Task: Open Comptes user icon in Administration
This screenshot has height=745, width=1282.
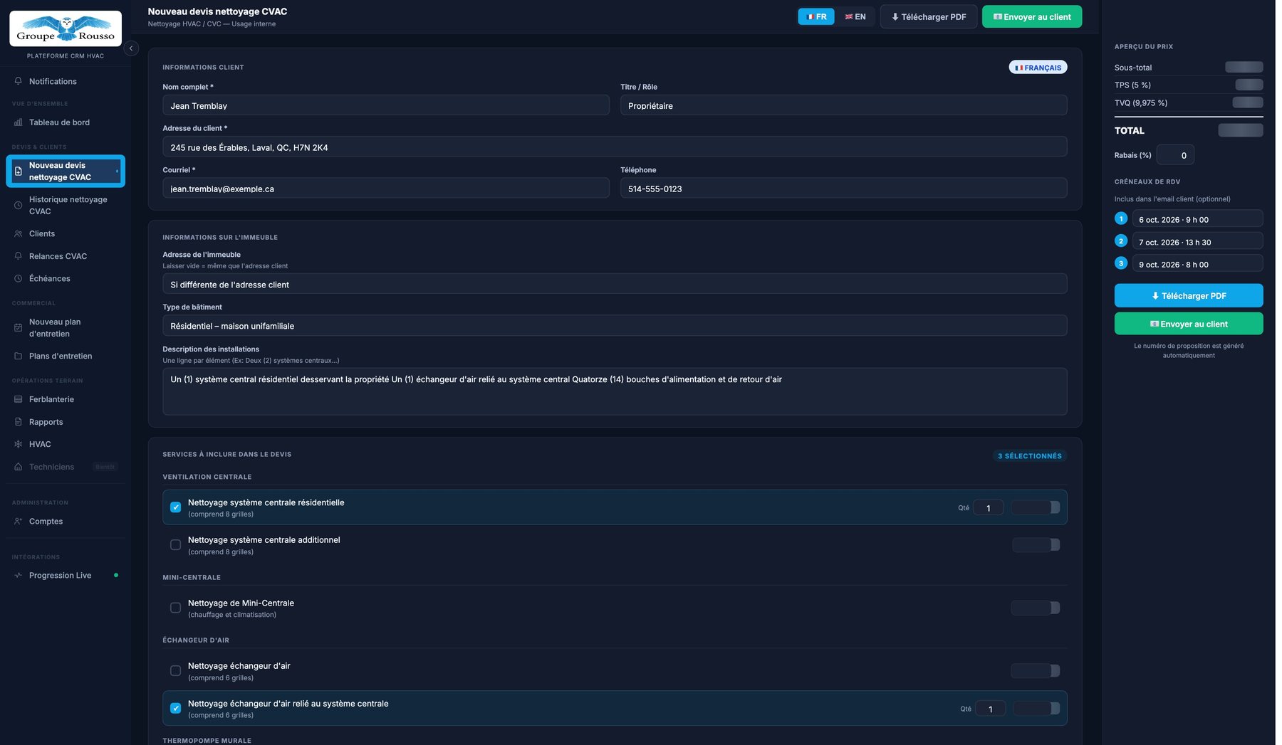Action: [19, 521]
